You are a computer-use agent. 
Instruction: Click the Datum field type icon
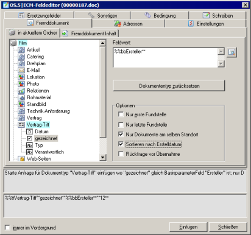[29, 132]
